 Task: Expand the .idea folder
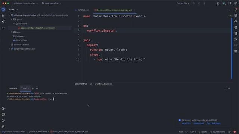(12, 32)
